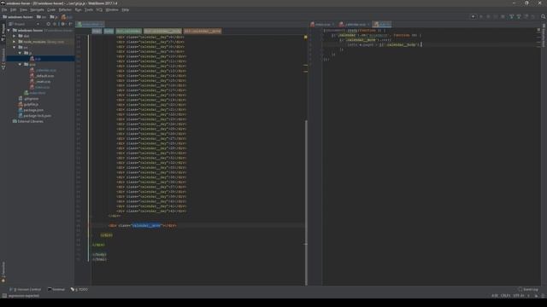Click the UTF-8 encoding status item
Screen dimensions: 547x307
[519, 296]
